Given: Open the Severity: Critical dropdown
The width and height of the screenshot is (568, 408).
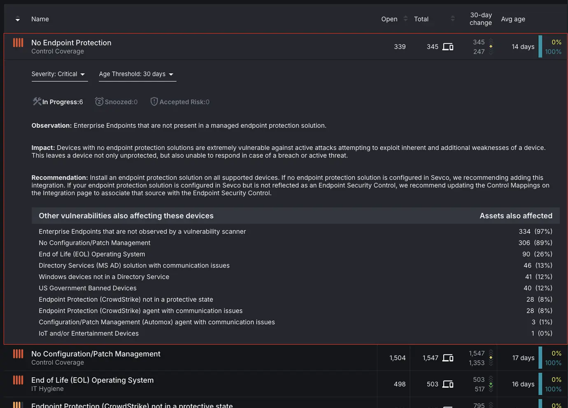Looking at the screenshot, I should coord(59,74).
